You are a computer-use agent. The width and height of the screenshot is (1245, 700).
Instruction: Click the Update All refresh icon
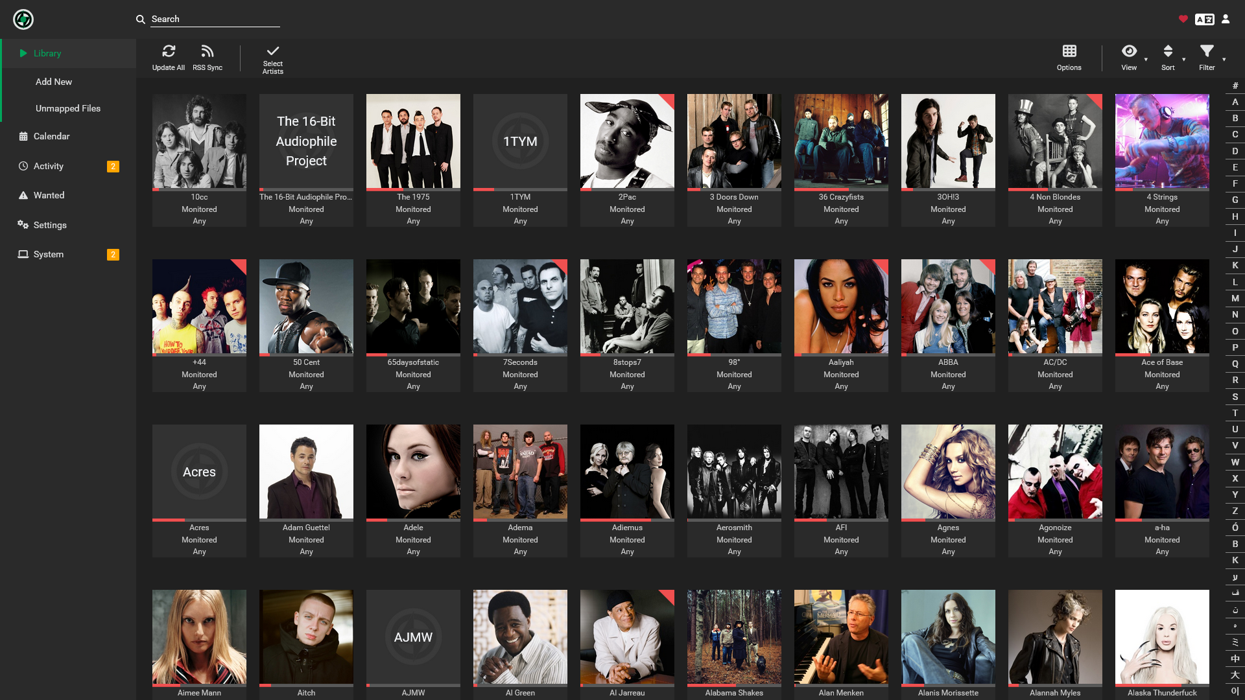pyautogui.click(x=169, y=51)
